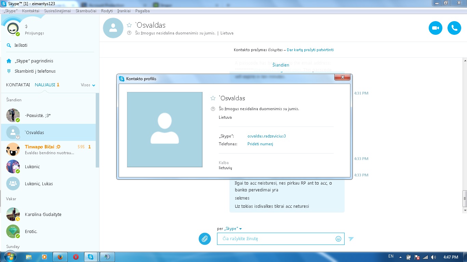Open the „Skype" menu
The width and height of the screenshot is (467, 262).
point(11,11)
